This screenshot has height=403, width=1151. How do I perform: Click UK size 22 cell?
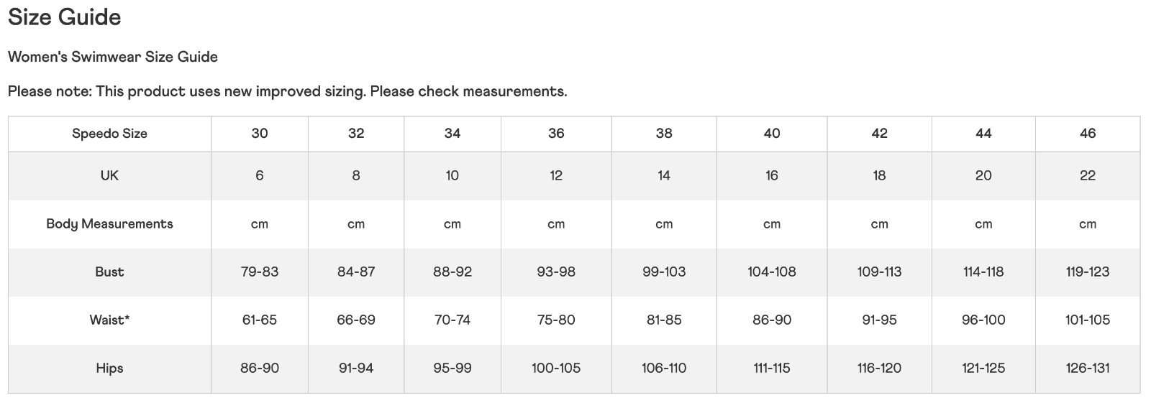(x=1088, y=175)
